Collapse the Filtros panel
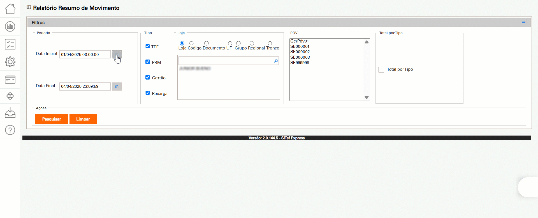 click(x=523, y=22)
